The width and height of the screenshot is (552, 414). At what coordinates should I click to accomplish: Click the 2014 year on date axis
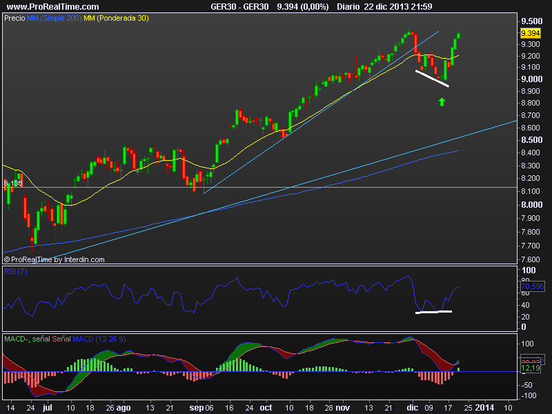point(484,407)
